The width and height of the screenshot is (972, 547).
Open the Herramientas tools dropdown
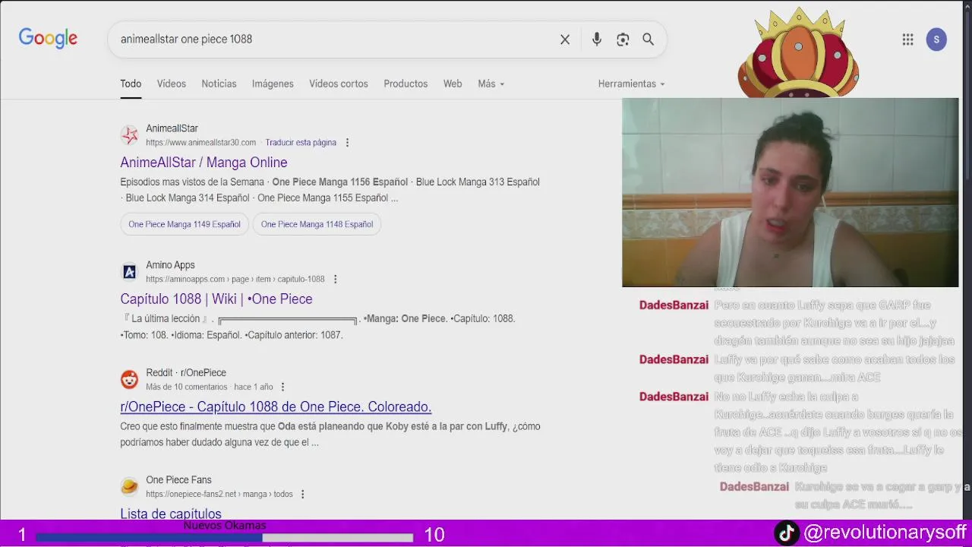pyautogui.click(x=631, y=84)
